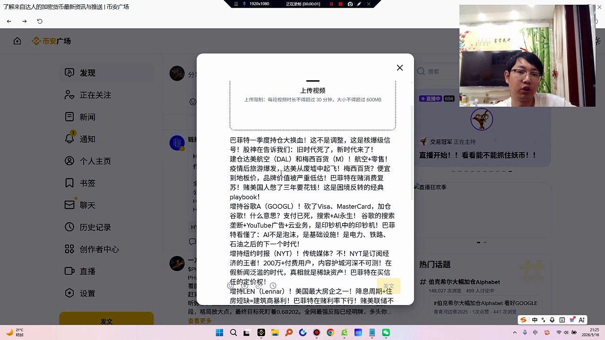This screenshot has height=340, width=605.
Task: Go back in the browser
Action: coord(9,21)
